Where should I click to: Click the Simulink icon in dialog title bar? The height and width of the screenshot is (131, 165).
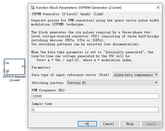(x=32, y=7)
